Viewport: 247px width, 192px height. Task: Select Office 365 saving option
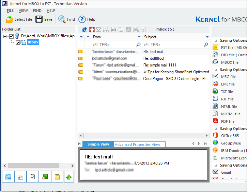coord(226,136)
